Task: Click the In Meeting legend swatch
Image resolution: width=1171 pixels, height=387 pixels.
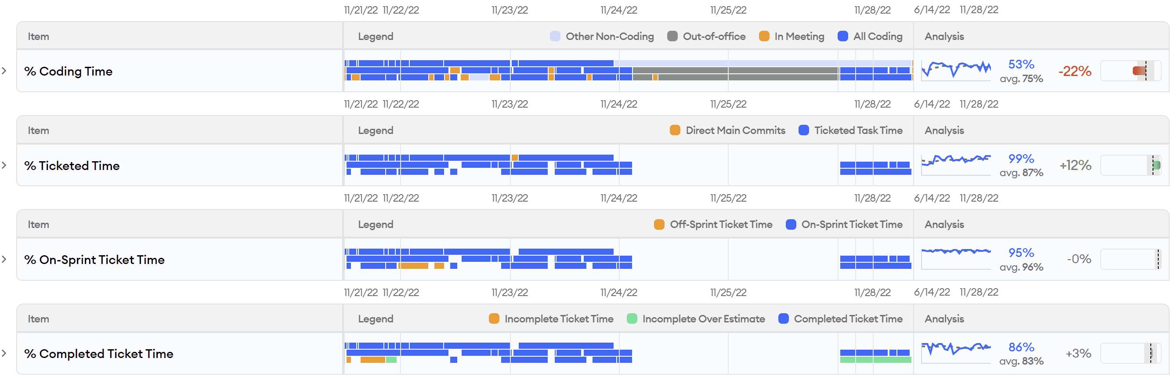Action: [x=764, y=36]
